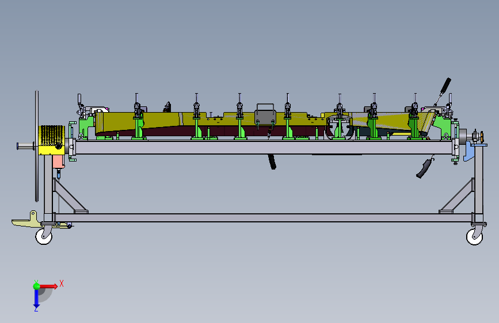Select the lower horizontal frame crossbar

tap(264, 218)
